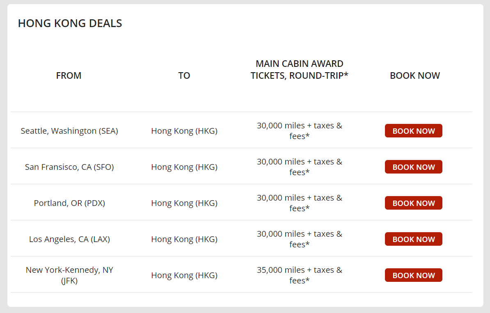Click the Hong Kong Deals heading
Image resolution: width=490 pixels, height=313 pixels.
70,23
